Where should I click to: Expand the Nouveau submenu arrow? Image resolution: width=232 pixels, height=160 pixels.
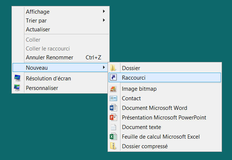(103, 67)
